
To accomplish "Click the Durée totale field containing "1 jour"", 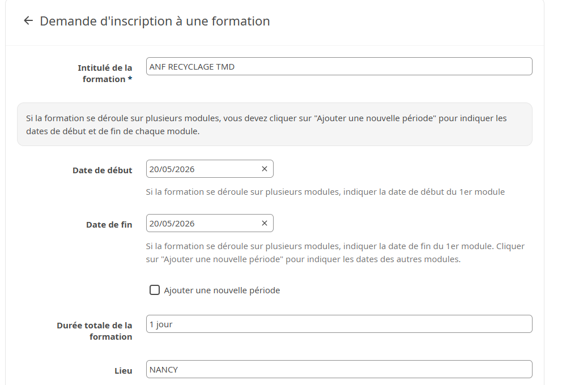I will pos(339,324).
